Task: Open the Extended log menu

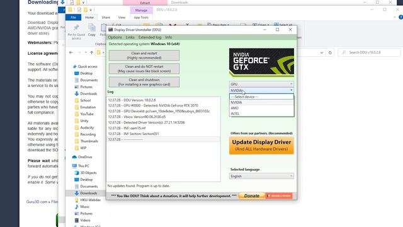Action: tap(150, 37)
